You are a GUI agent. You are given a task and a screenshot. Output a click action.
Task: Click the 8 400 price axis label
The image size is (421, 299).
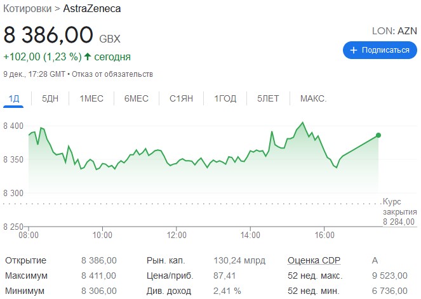click(x=13, y=126)
